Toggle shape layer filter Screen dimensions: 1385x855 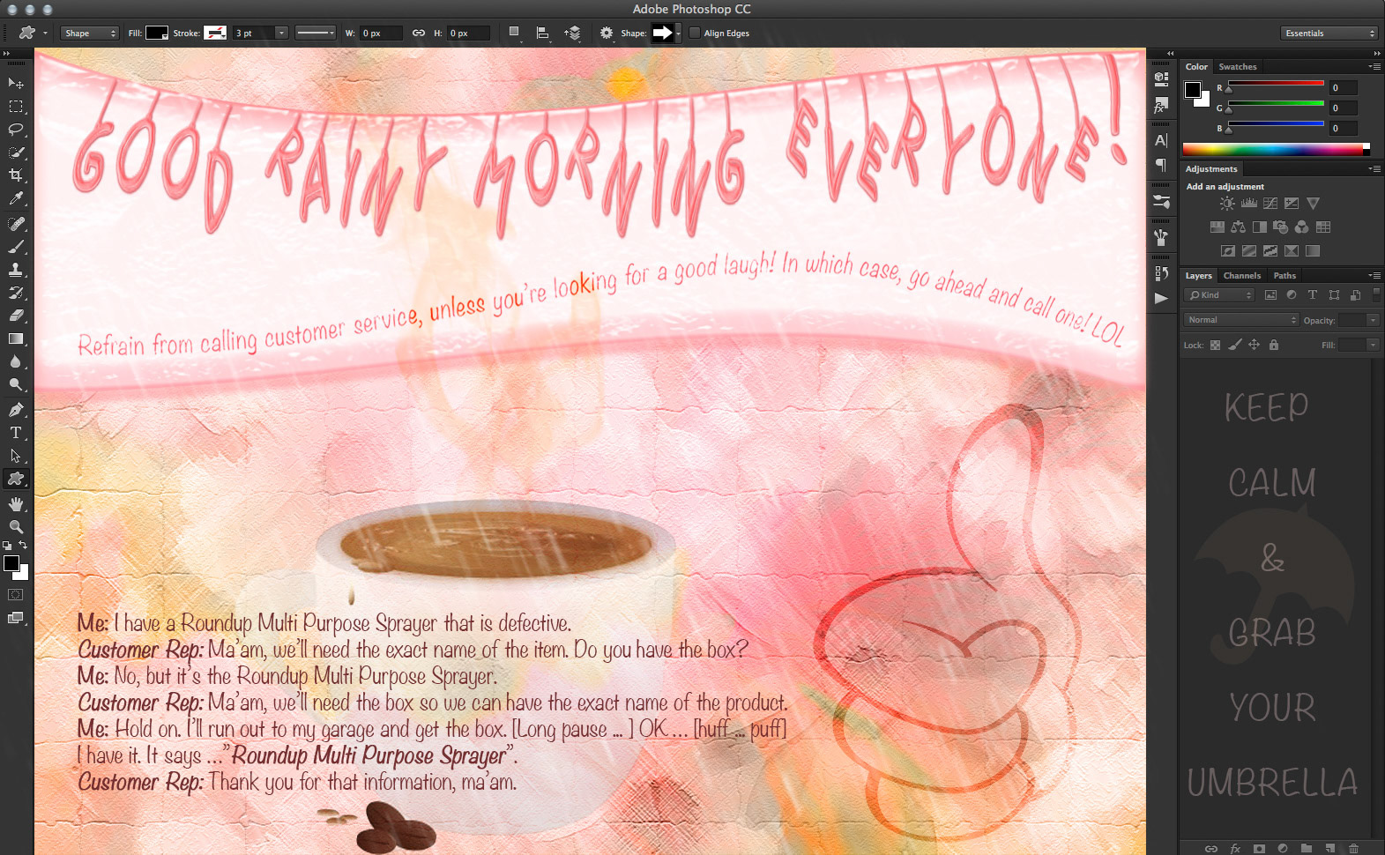coord(1334,295)
